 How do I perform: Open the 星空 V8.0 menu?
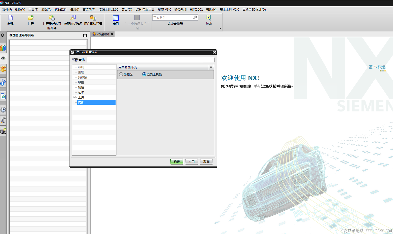click(164, 10)
